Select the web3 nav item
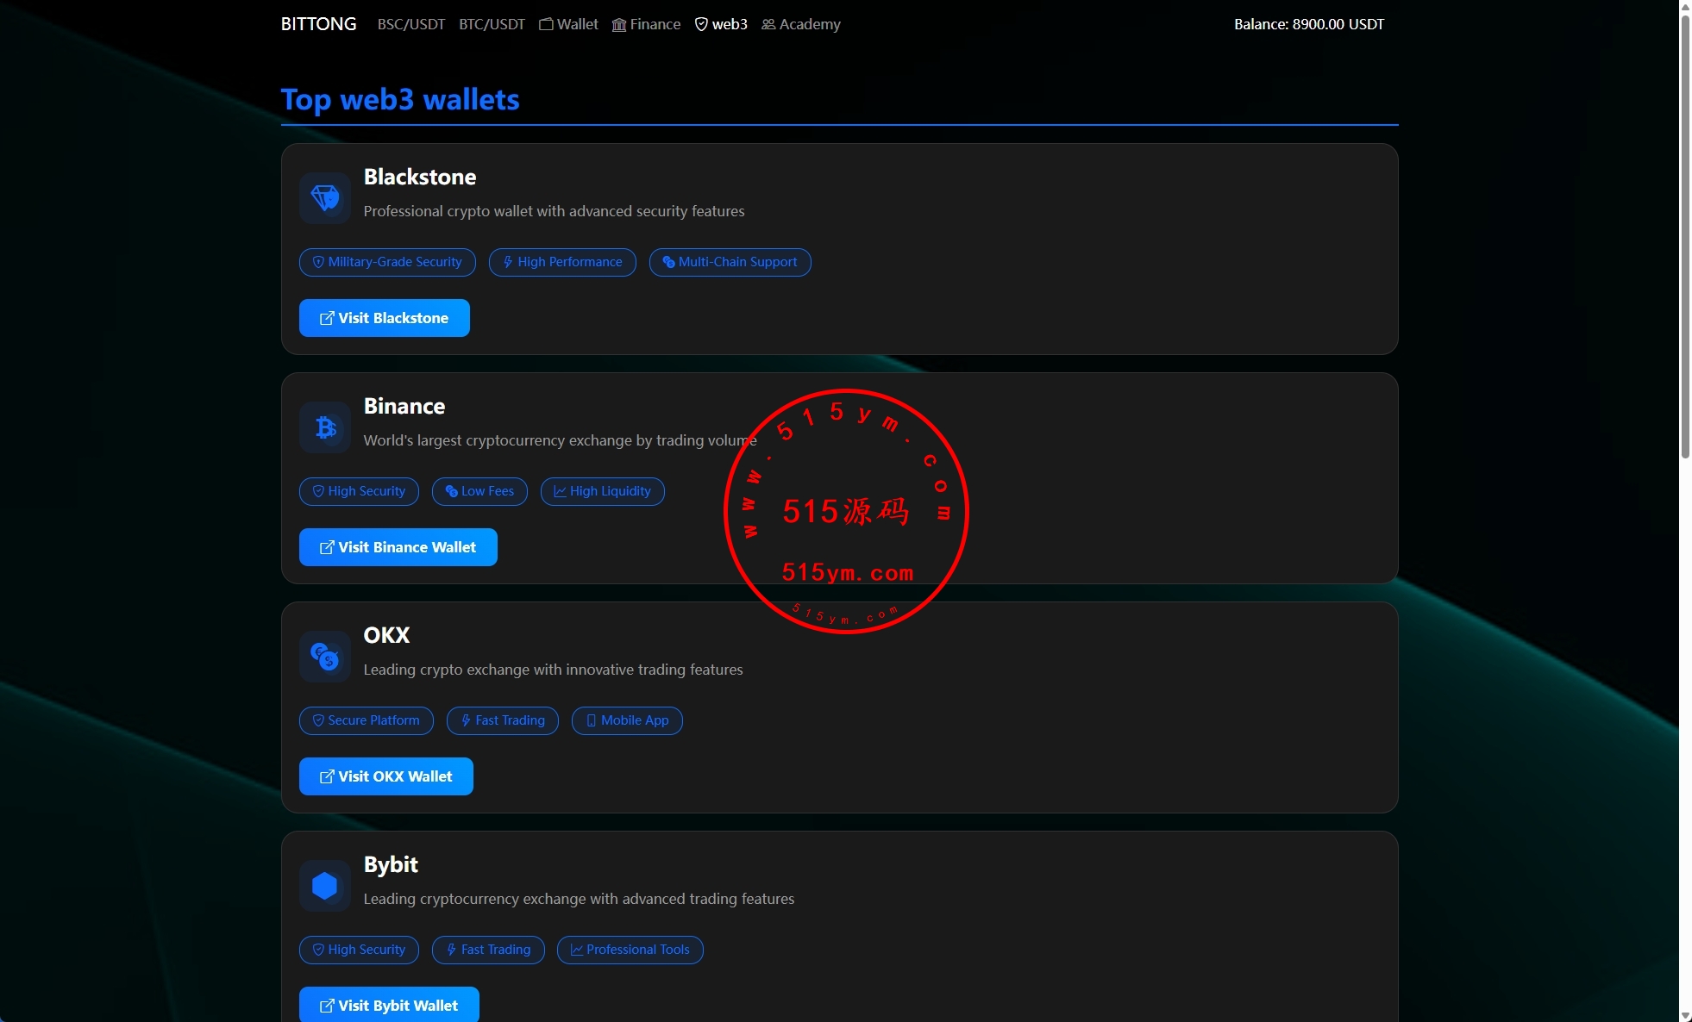The width and height of the screenshot is (1692, 1022). [x=721, y=24]
